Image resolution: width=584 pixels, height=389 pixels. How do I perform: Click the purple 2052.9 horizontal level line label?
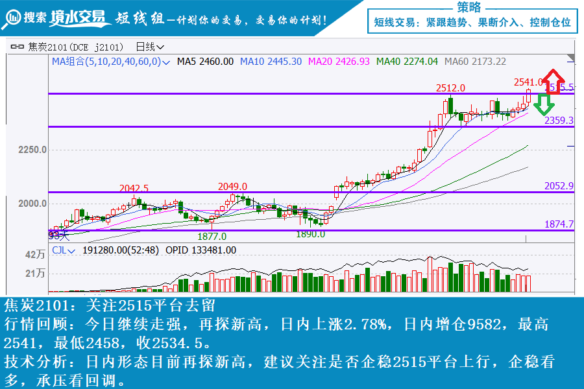point(559,186)
